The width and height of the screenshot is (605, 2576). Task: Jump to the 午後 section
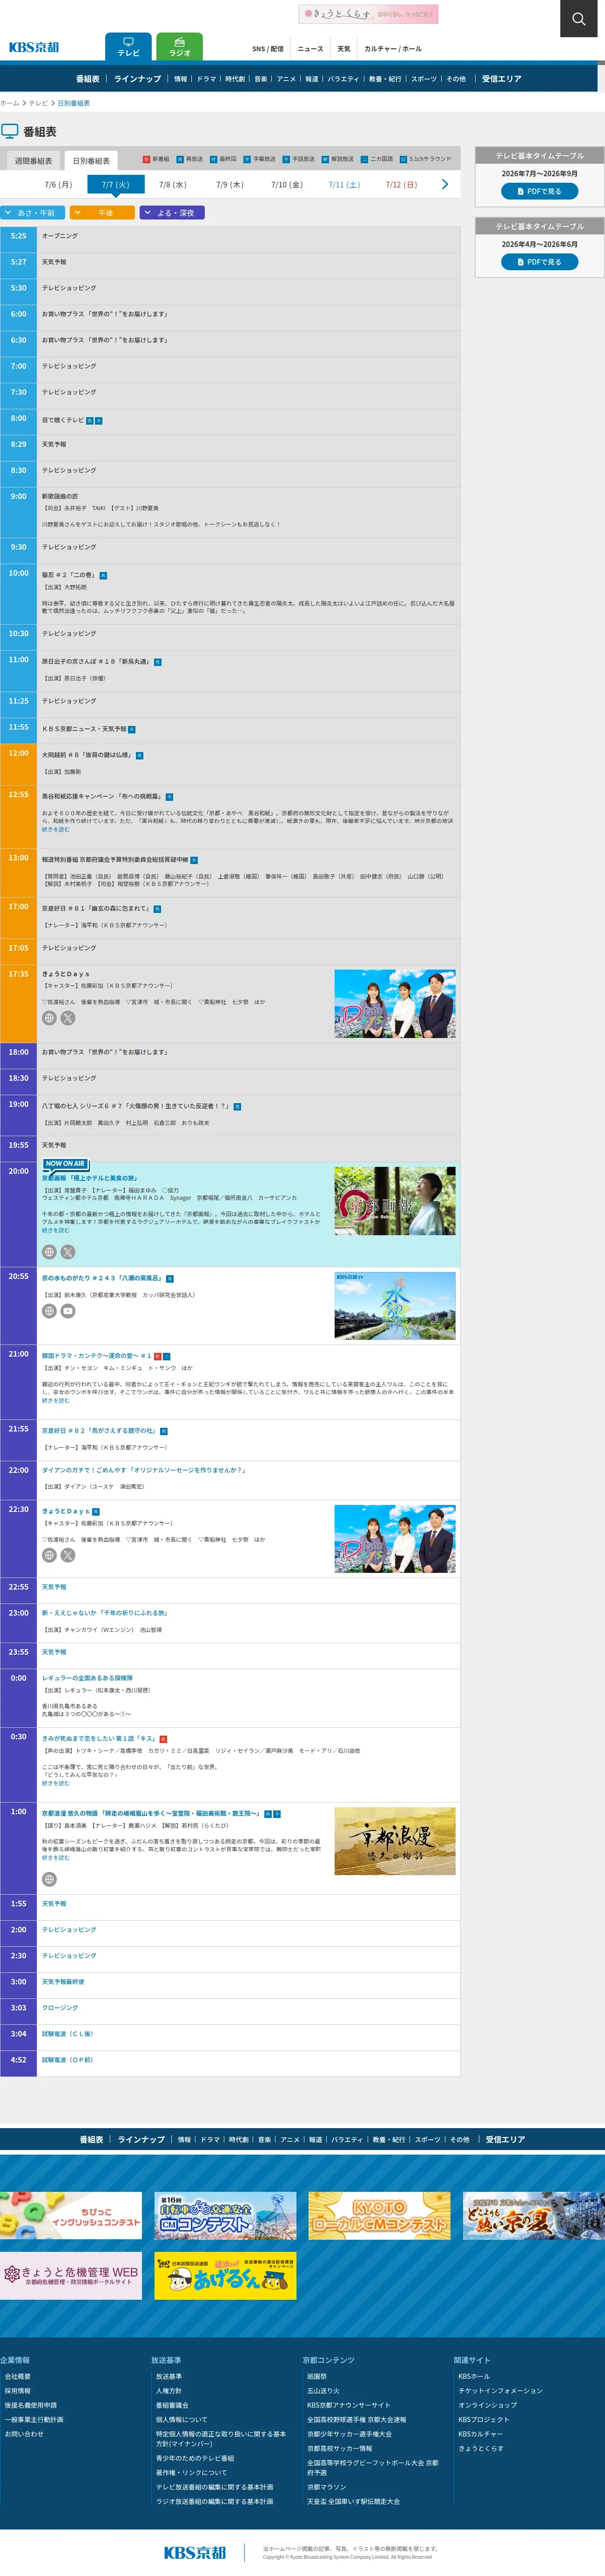point(102,212)
